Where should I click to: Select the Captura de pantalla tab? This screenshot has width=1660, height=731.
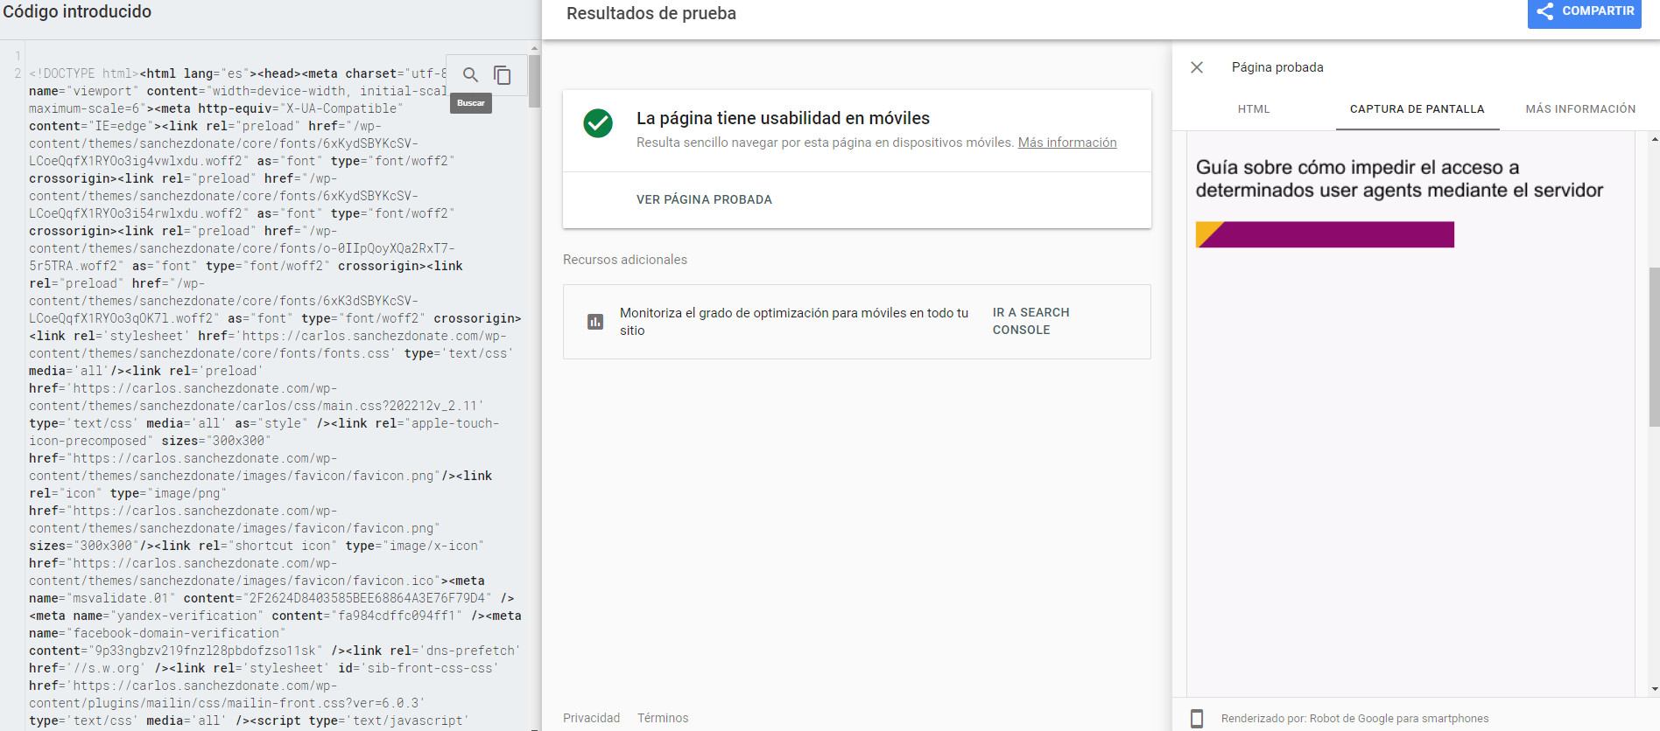[x=1417, y=109]
